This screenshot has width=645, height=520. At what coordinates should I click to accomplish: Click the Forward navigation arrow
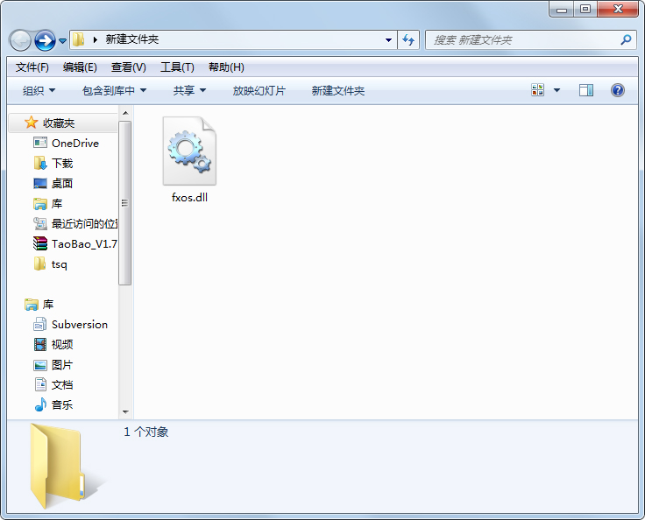(45, 40)
